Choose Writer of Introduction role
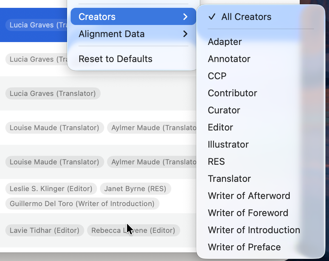This screenshot has width=329, height=261. (260, 230)
